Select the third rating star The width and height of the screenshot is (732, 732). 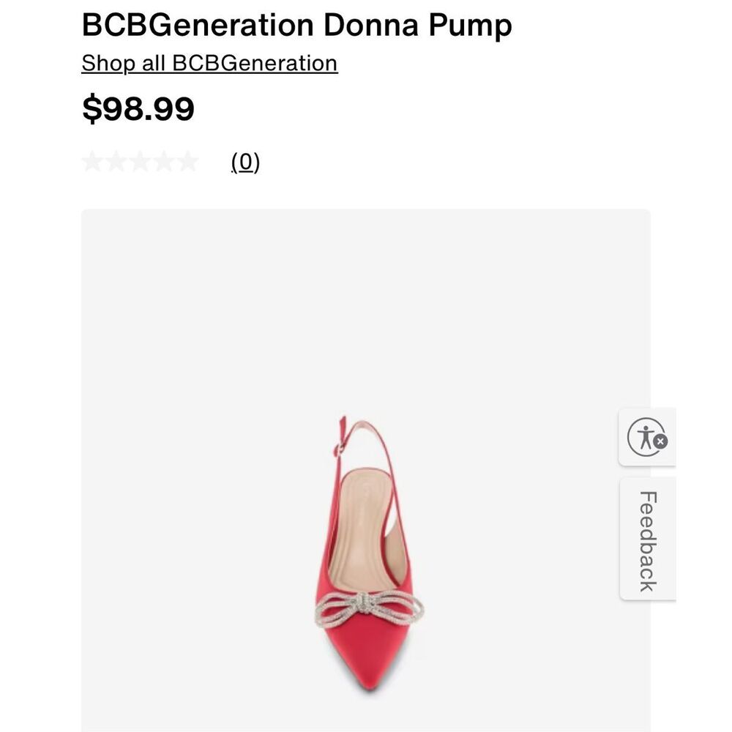tap(141, 163)
